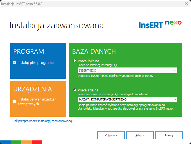Select the 'Praca lokalna' radio option
191x144 pixels.
(75, 61)
